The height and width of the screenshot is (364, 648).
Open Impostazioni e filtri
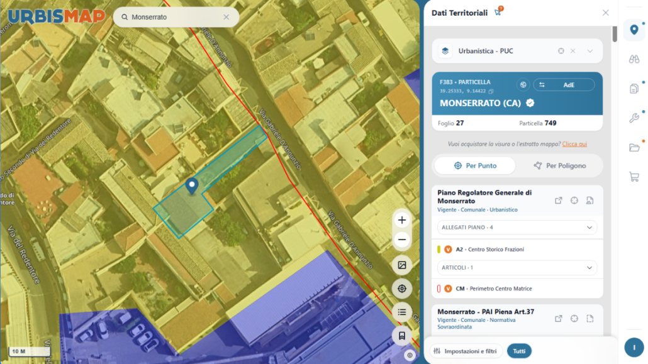coord(466,351)
